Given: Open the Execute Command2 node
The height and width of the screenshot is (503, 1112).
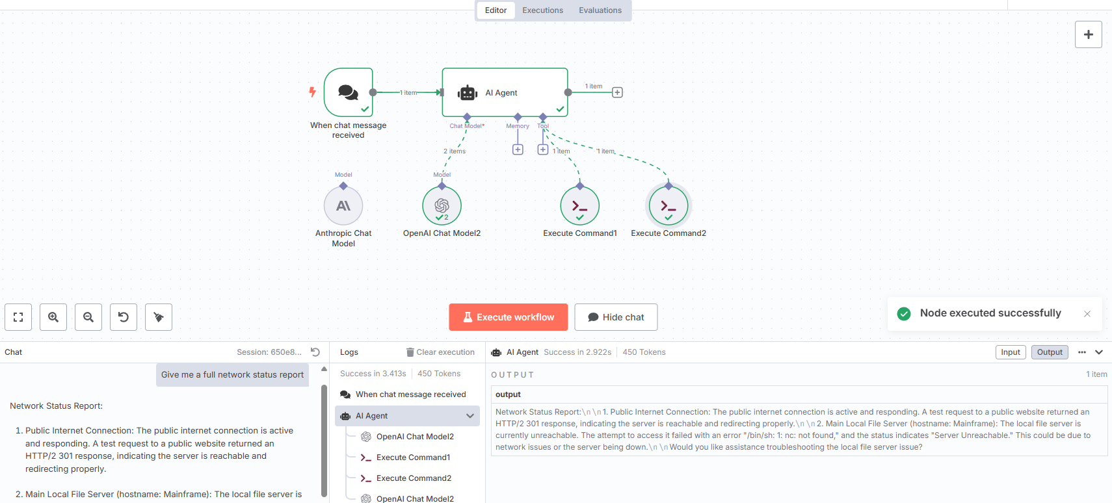Looking at the screenshot, I should pos(669,205).
